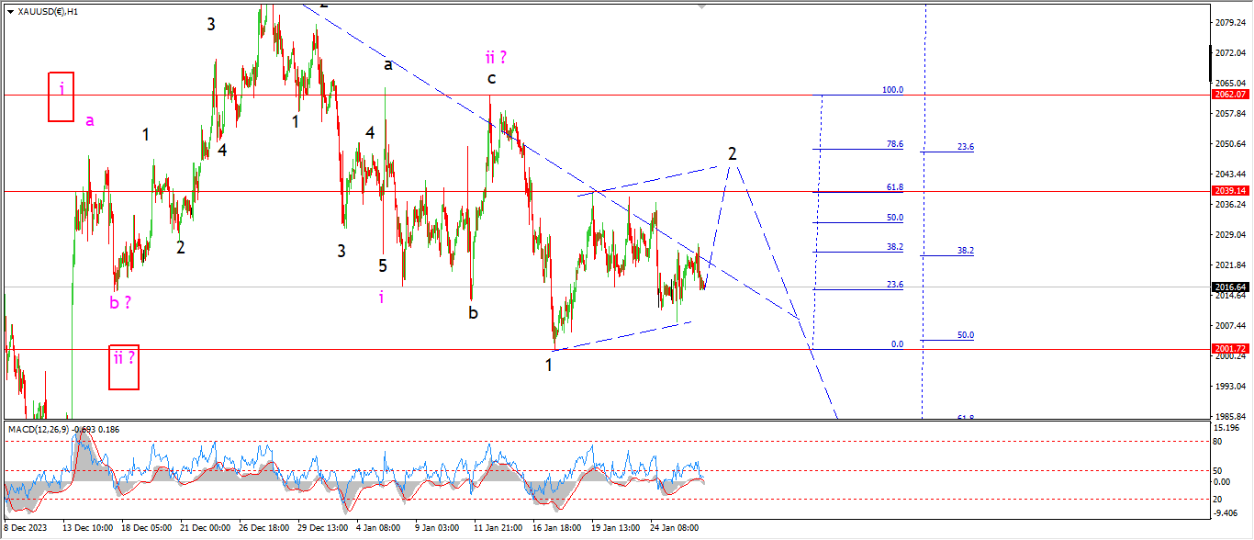
Task: Click the 21 Dec 00:00 time axis label
Action: 205,528
